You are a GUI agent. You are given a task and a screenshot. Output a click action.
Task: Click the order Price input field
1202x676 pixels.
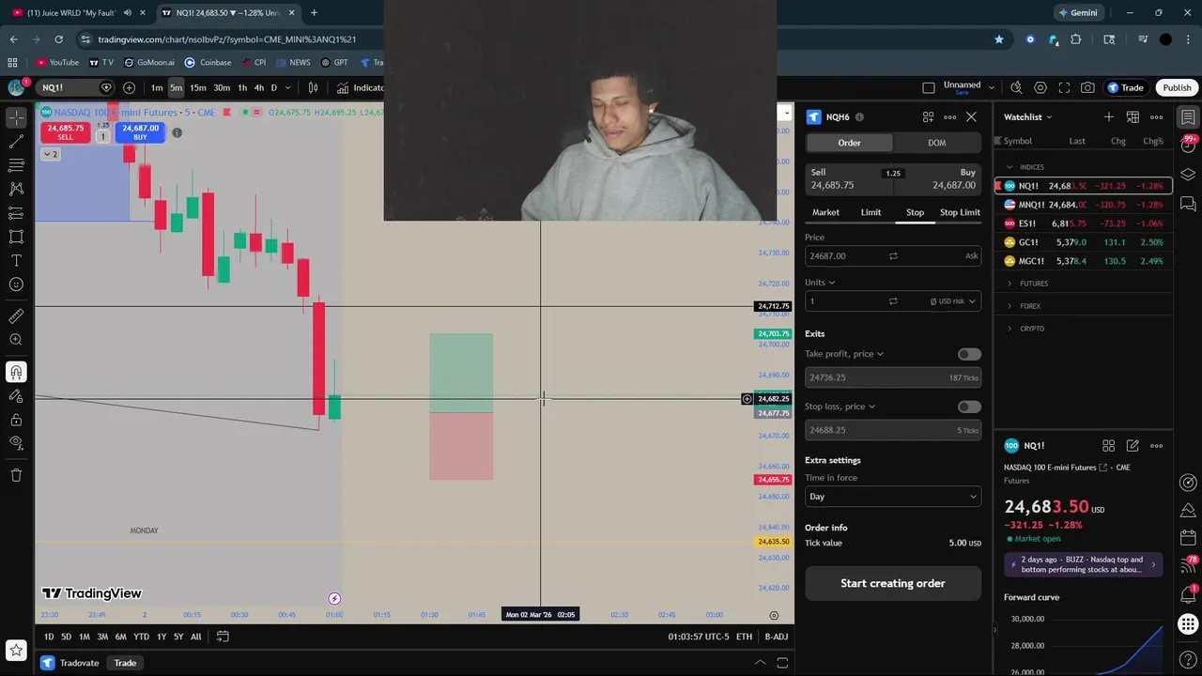pos(892,255)
